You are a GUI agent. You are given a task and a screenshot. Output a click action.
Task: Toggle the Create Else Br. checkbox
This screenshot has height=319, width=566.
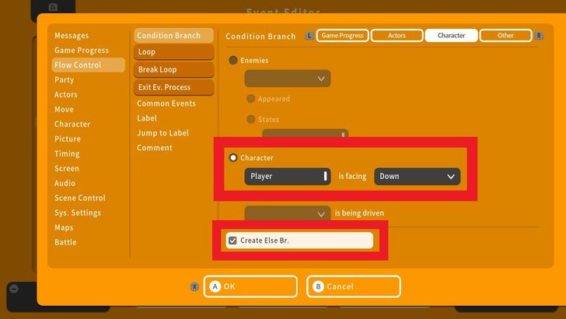(232, 240)
